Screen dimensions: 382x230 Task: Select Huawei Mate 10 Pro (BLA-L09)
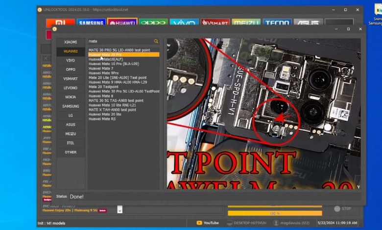(x=113, y=64)
